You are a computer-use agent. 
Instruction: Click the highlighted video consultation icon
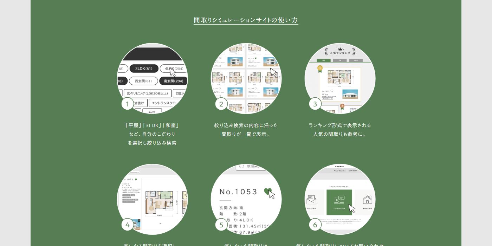pyautogui.click(x=339, y=200)
